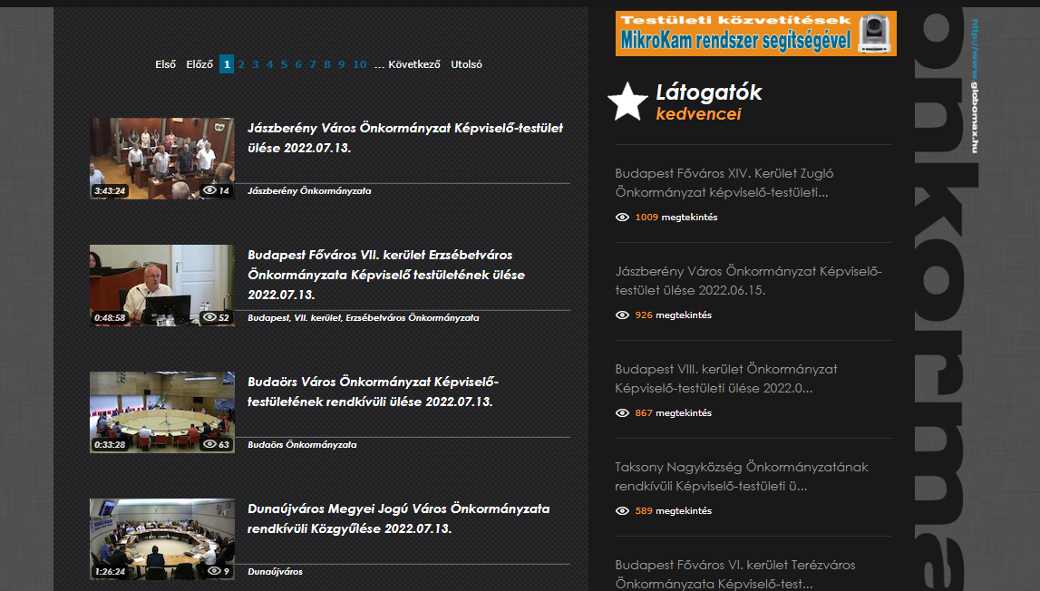This screenshot has width=1040, height=591.
Task: Open Dunaújváros Közgyűlése video thumbnail
Action: tap(162, 538)
